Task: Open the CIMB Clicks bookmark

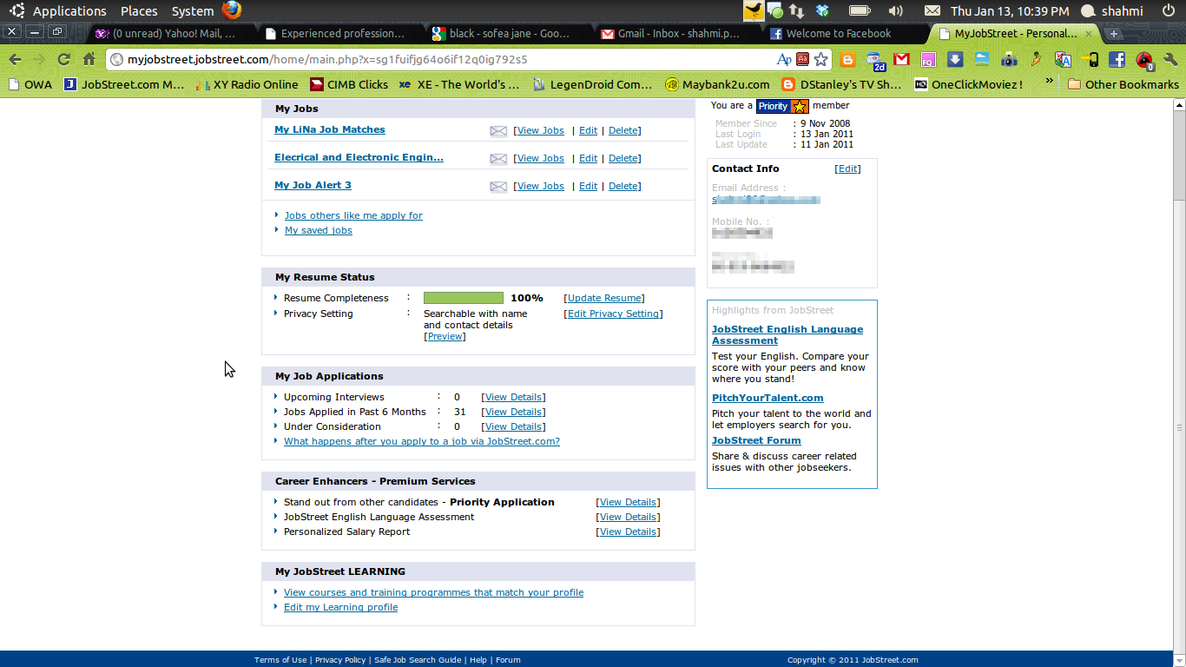Action: point(349,84)
